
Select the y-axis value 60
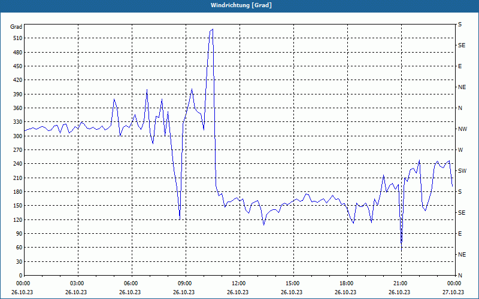coord(19,248)
